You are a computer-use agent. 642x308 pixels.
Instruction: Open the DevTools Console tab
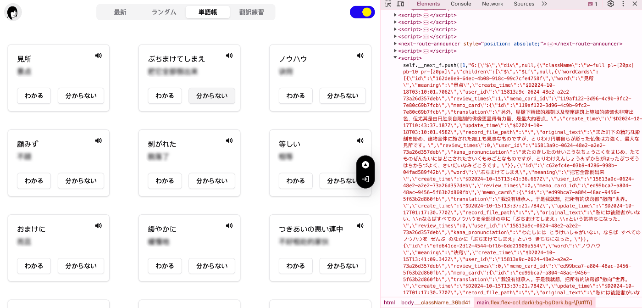[461, 4]
